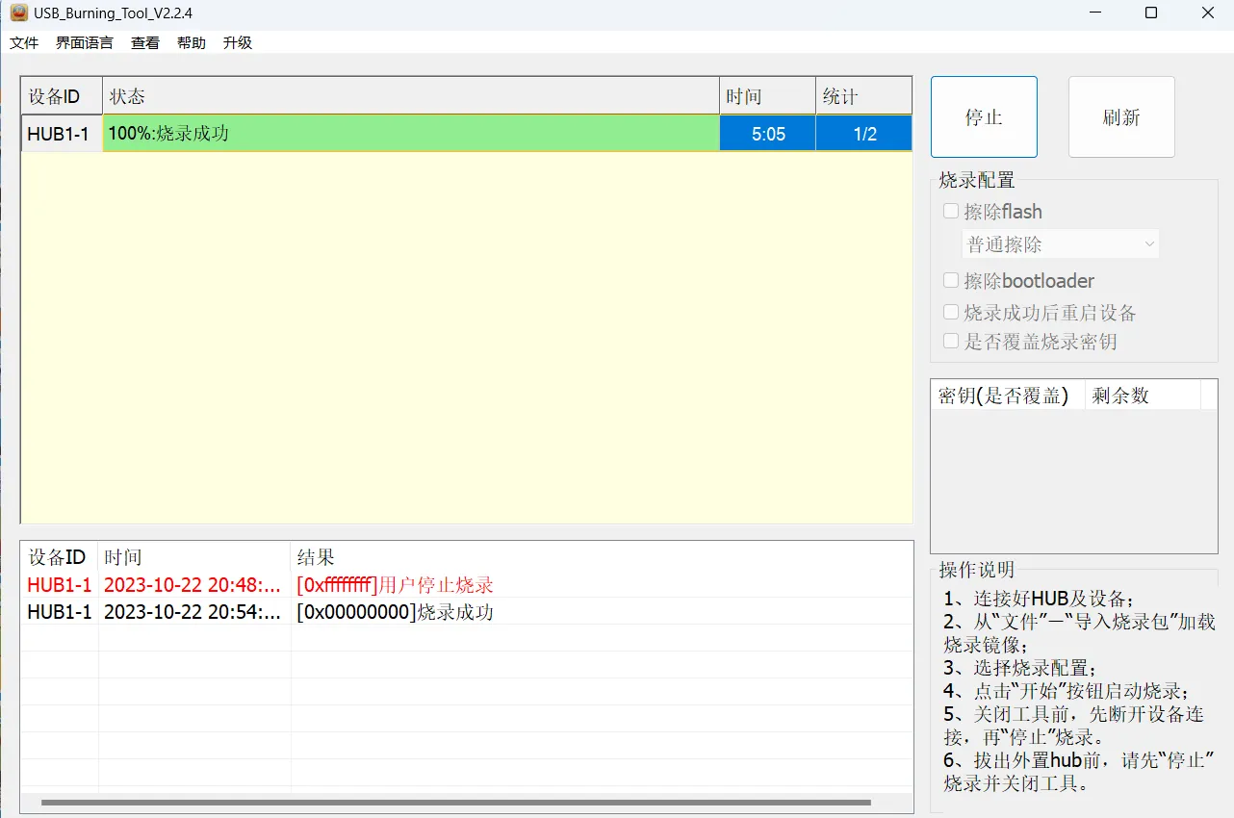Click the 状态 column header
The image size is (1234, 818).
point(411,96)
